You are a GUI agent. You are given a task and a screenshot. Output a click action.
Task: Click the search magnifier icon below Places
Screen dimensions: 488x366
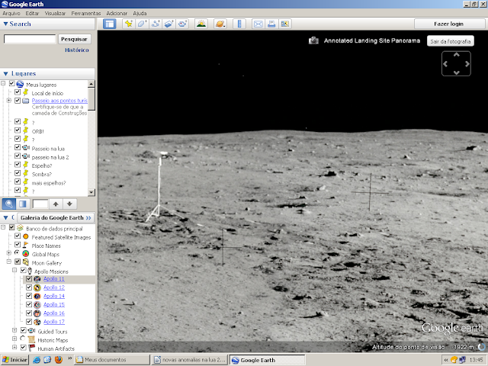(x=8, y=204)
